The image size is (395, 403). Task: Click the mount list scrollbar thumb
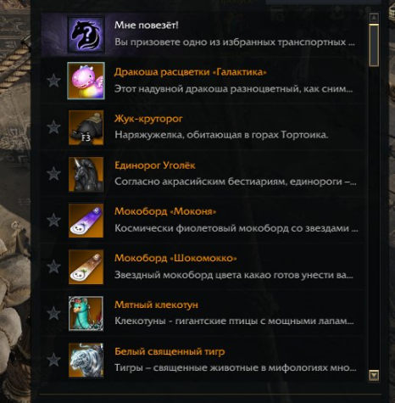coord(374,45)
